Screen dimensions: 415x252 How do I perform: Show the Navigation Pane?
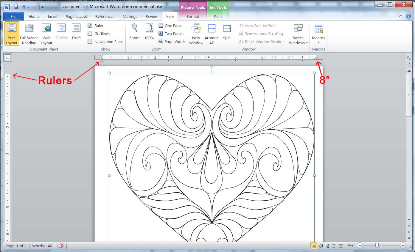click(90, 41)
